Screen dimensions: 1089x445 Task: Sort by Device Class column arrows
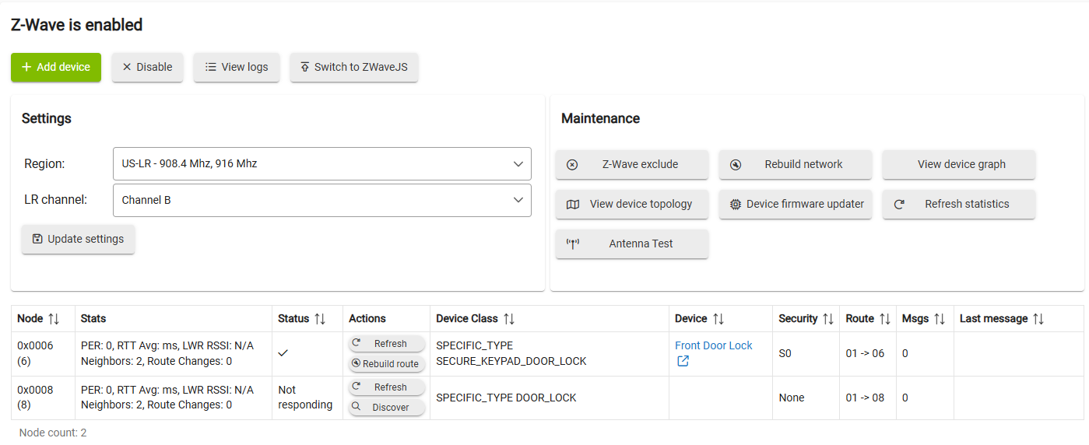[508, 319]
